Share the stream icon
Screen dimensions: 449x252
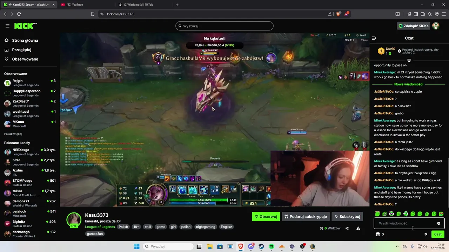click(x=347, y=228)
